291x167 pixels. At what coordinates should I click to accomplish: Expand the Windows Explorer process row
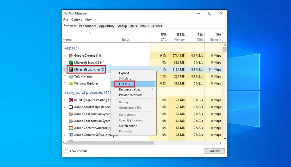coord(65,84)
